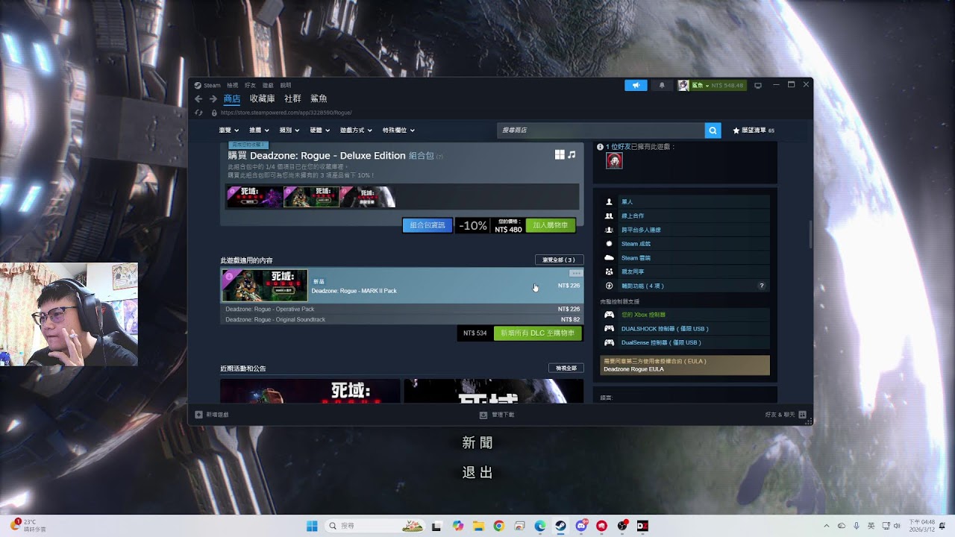This screenshot has width=955, height=537.
Task: Switch to the 社群 community tab
Action: click(293, 98)
